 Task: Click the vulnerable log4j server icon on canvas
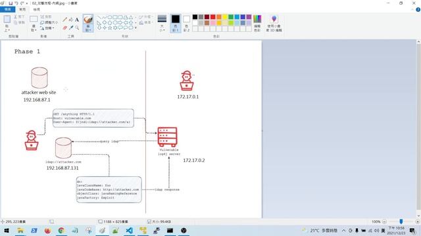tap(167, 137)
